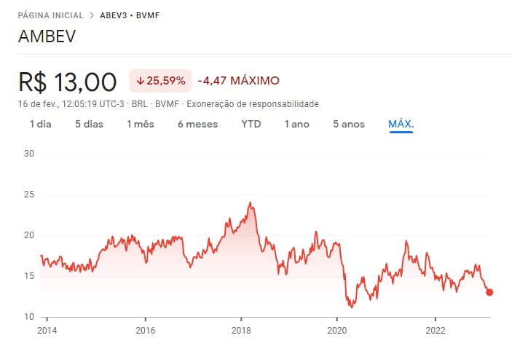Show the 5 anos chart
The image size is (512, 346).
pos(348,124)
